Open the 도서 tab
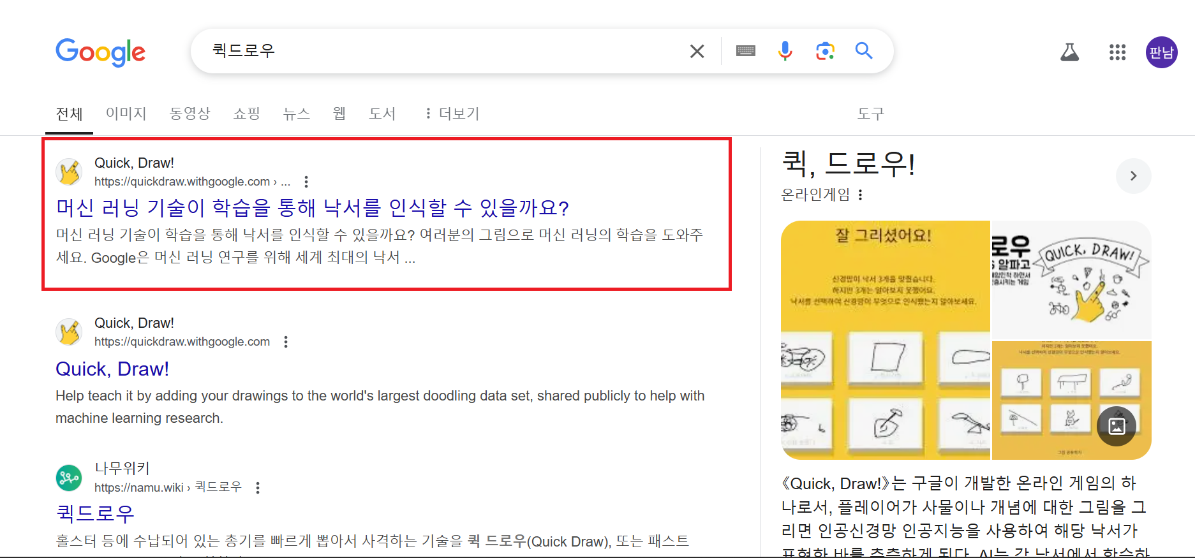 click(382, 114)
